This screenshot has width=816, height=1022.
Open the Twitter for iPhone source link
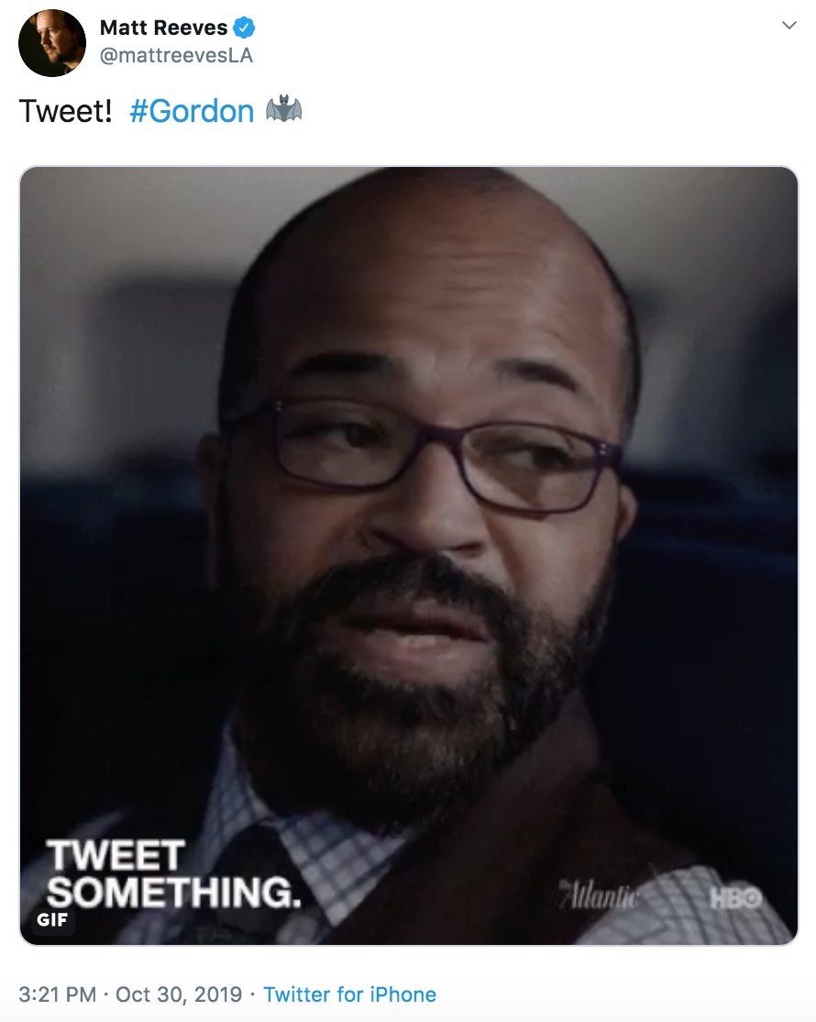point(349,994)
